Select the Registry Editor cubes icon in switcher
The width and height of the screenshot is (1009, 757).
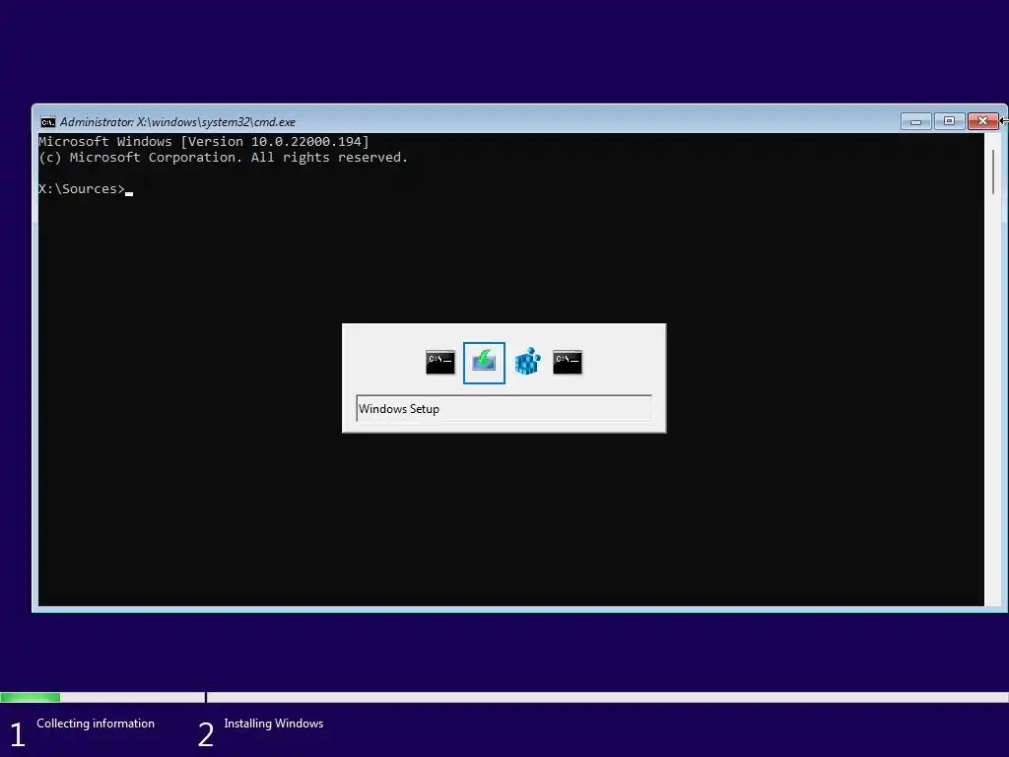[x=527, y=362]
